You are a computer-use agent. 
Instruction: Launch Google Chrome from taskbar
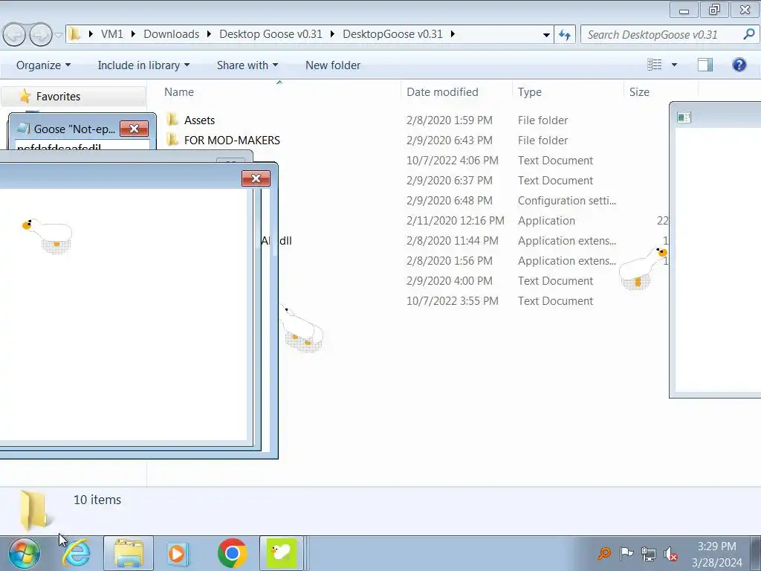pos(232,553)
